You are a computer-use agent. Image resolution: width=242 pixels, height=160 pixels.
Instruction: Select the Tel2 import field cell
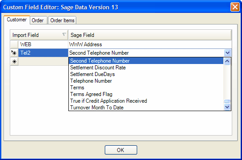point(43,53)
